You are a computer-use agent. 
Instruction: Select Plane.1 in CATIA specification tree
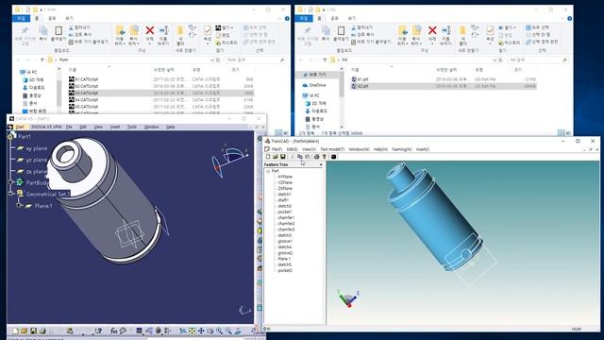(42, 206)
